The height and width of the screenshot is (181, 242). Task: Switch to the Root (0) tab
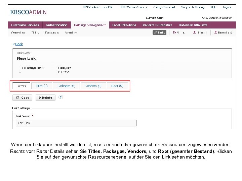point(117,86)
